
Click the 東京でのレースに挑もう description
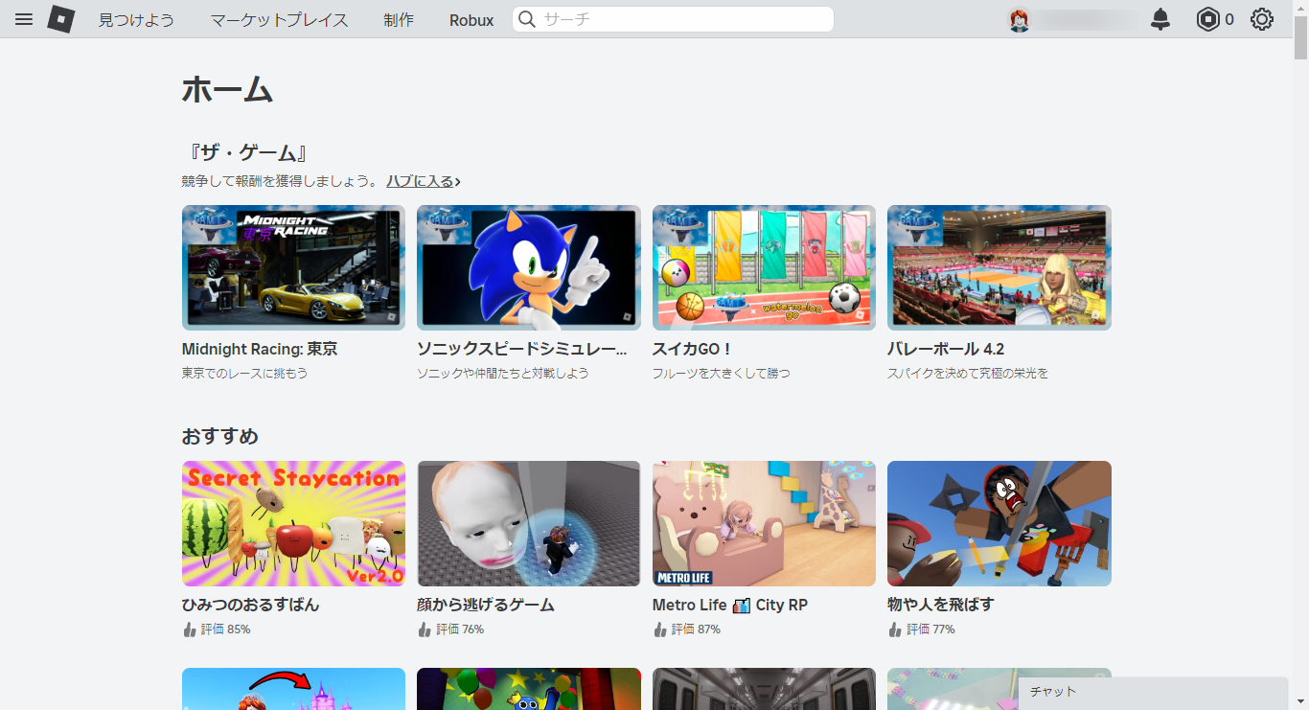[245, 373]
